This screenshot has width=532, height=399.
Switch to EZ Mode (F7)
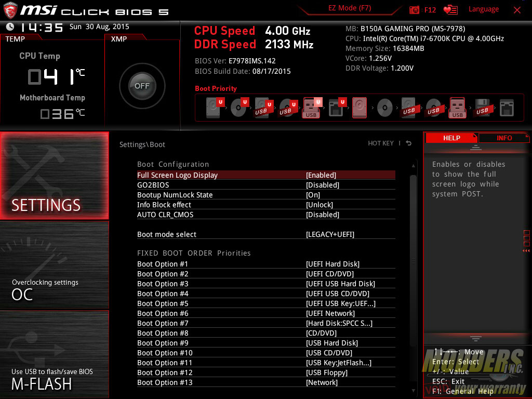pos(350,8)
